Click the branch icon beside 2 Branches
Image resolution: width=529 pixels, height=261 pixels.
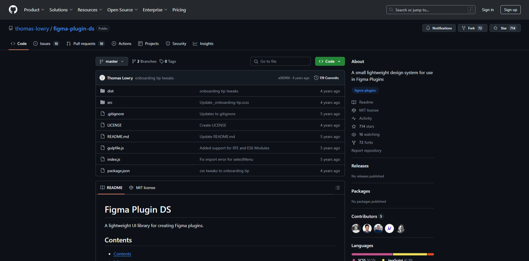tap(134, 61)
